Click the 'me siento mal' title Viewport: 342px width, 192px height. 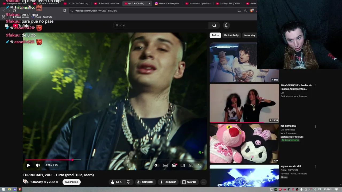288,126
